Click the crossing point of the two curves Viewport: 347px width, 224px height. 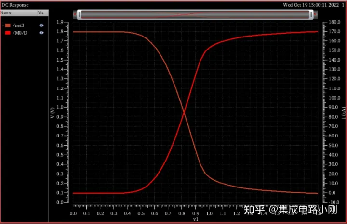pos(184,112)
